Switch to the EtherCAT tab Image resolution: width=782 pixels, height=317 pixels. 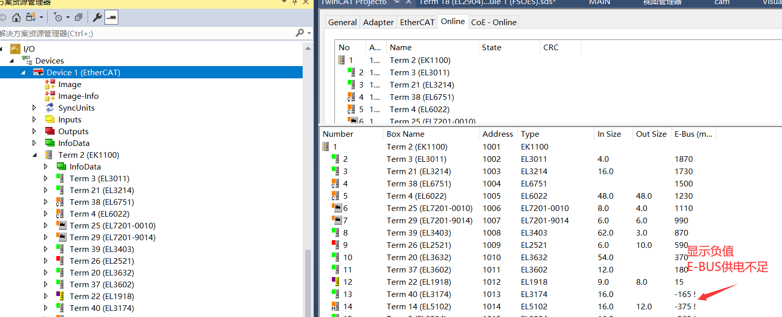pyautogui.click(x=417, y=22)
